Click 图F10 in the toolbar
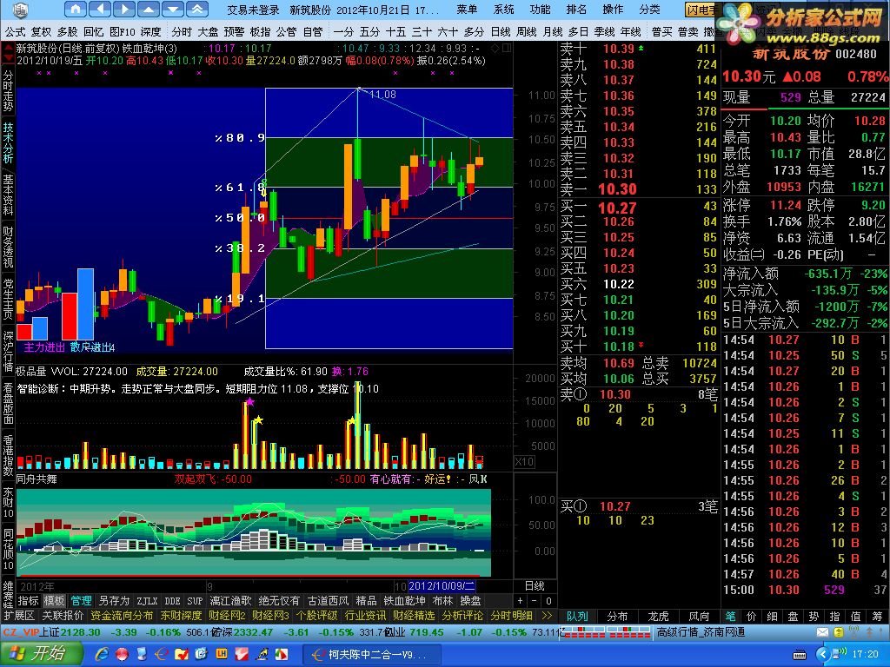890x667 pixels. (x=123, y=32)
